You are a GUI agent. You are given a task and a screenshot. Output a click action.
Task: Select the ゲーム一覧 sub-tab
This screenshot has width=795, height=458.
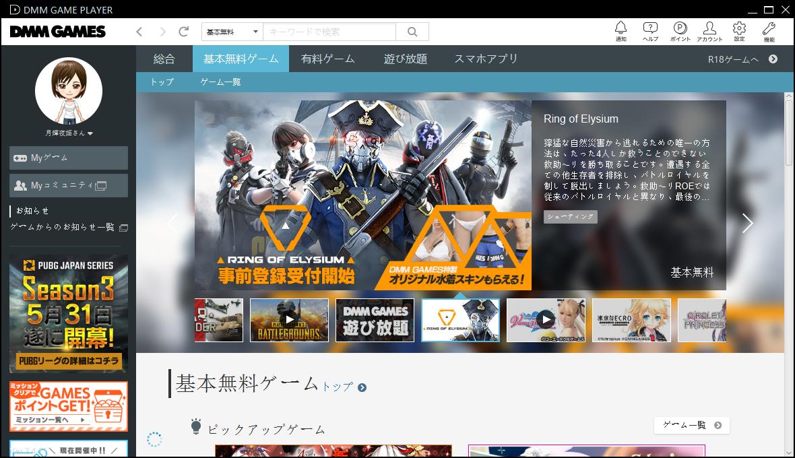click(220, 81)
